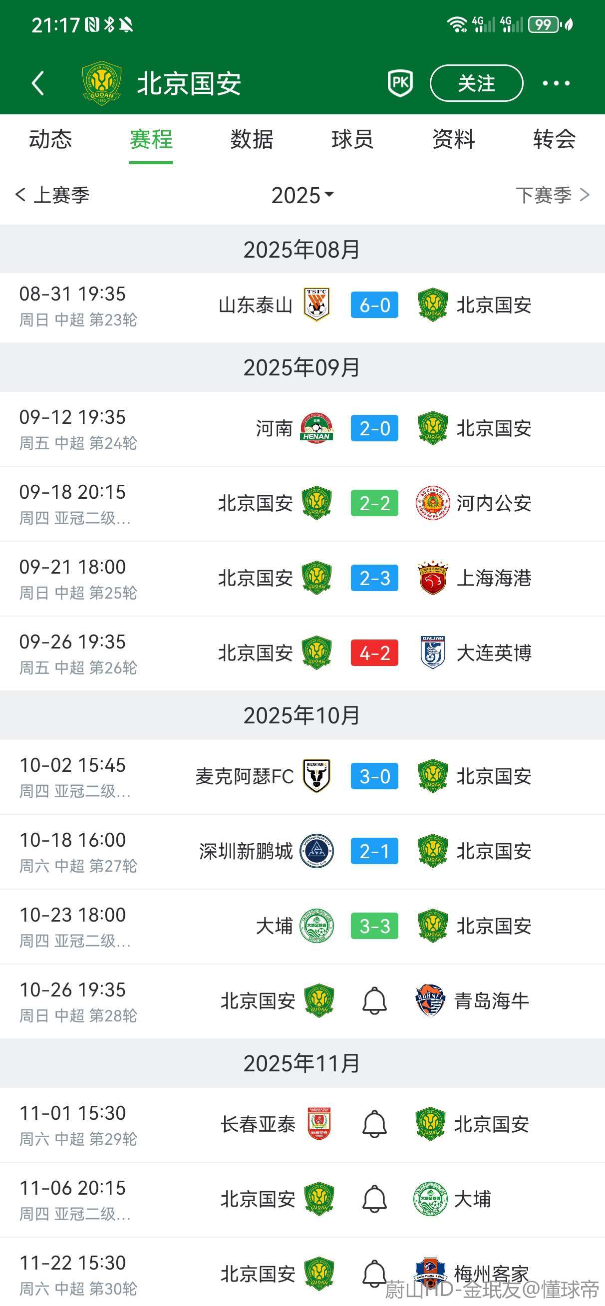Open the 6-0 score for Shandong match
Image resolution: width=605 pixels, height=1306 pixels.
pyautogui.click(x=374, y=305)
